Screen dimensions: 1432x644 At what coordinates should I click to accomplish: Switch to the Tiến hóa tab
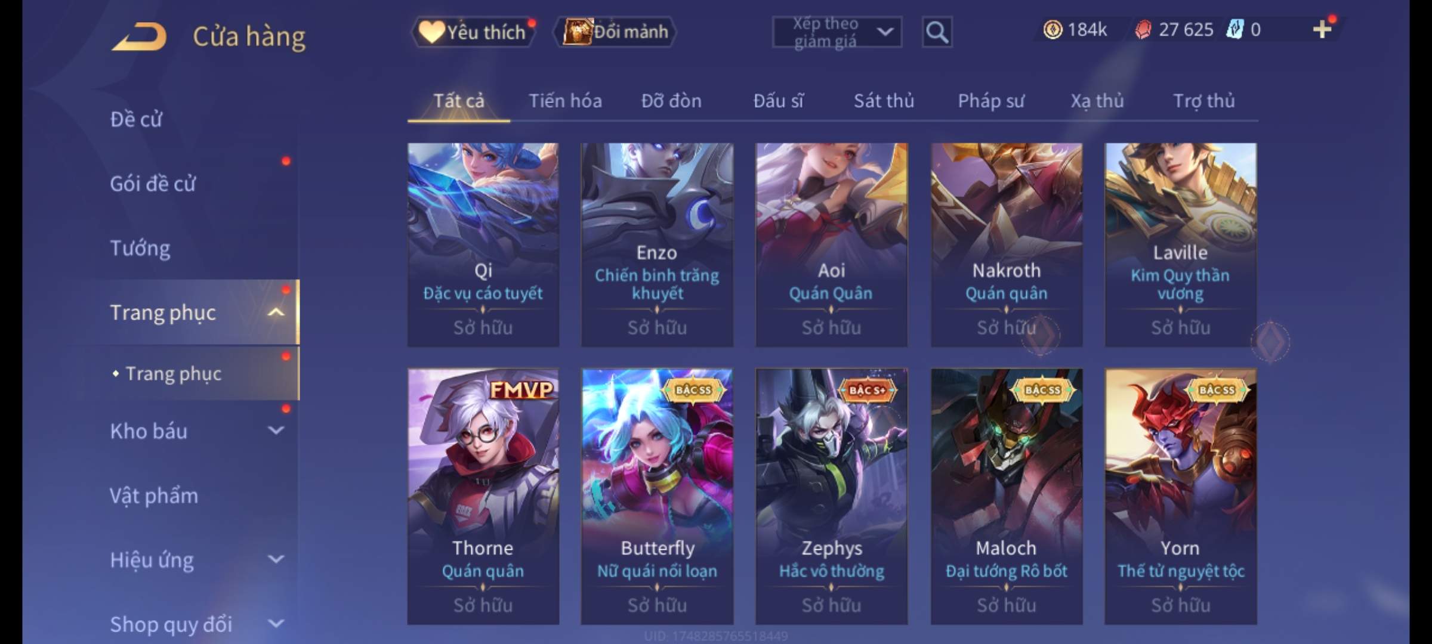pos(565,101)
